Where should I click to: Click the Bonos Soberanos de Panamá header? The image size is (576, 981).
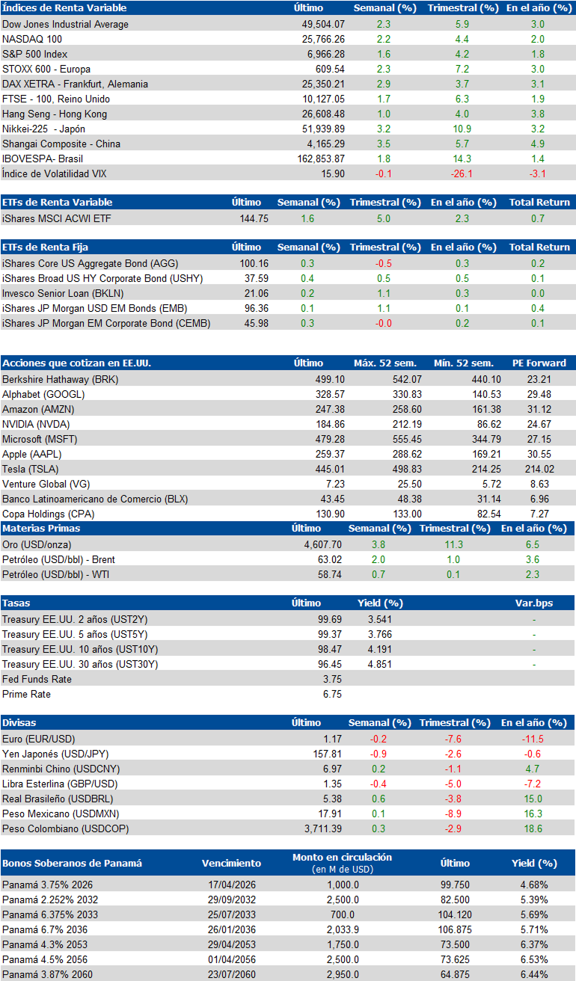click(72, 863)
